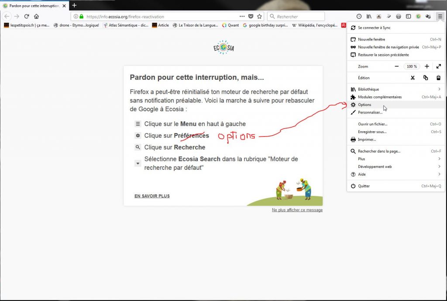The image size is (447, 301).
Task: Select 'Enregistrer sous…'
Action: 395,132
